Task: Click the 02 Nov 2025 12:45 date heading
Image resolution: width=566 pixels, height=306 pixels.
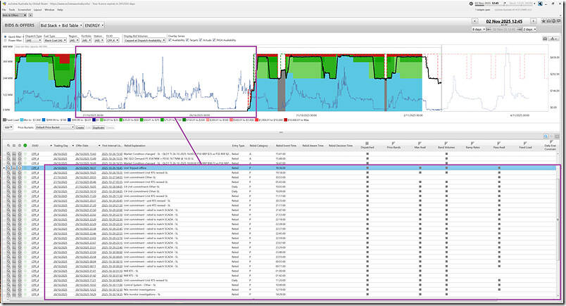Action: pyautogui.click(x=504, y=21)
